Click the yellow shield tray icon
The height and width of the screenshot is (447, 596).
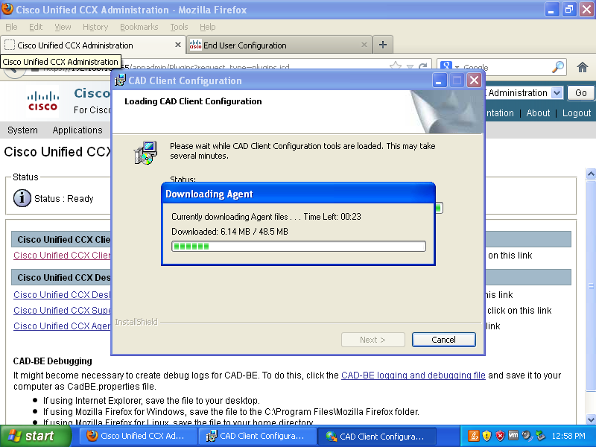(x=487, y=436)
